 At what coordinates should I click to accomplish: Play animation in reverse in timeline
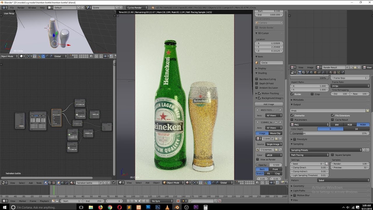(136, 201)
